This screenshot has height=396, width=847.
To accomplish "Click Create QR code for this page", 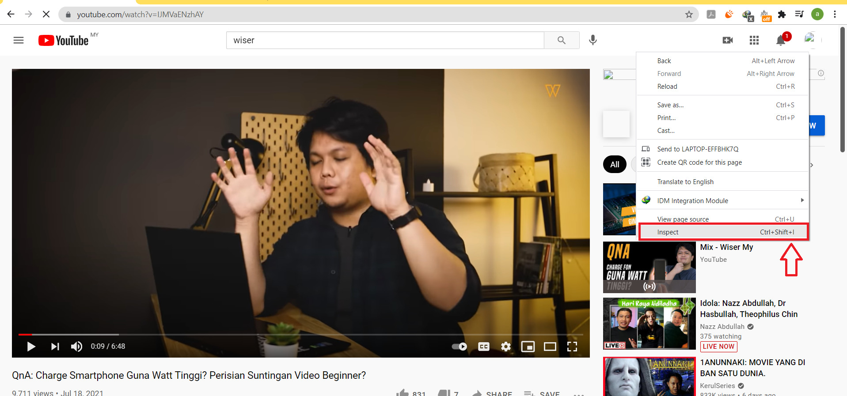I will pos(699,162).
